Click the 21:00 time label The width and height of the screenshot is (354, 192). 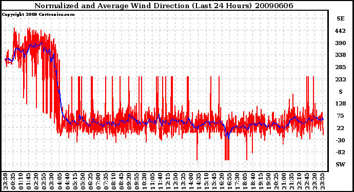(x=284, y=181)
